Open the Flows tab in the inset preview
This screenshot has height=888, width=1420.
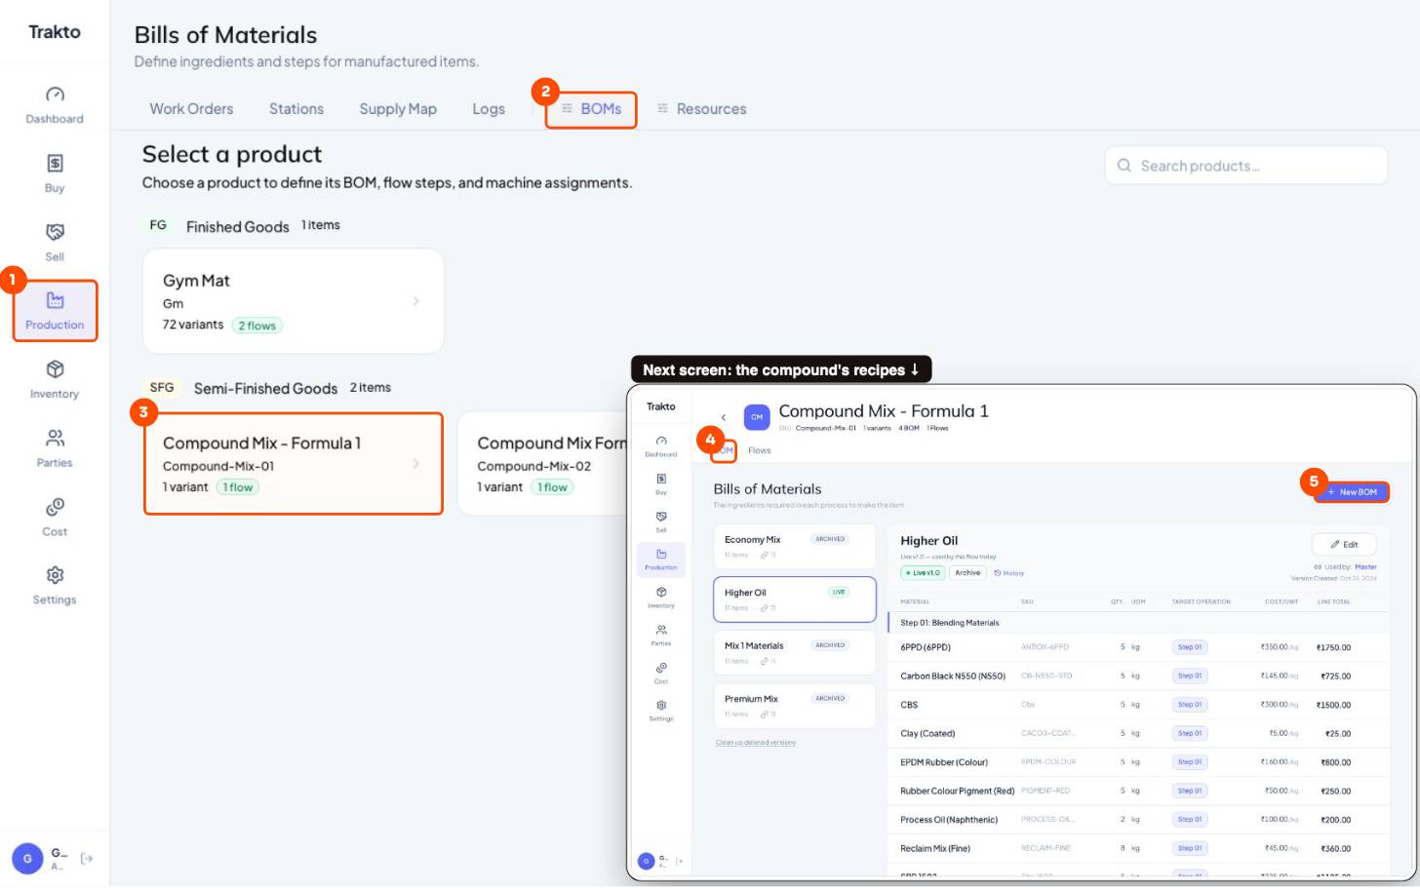click(760, 450)
